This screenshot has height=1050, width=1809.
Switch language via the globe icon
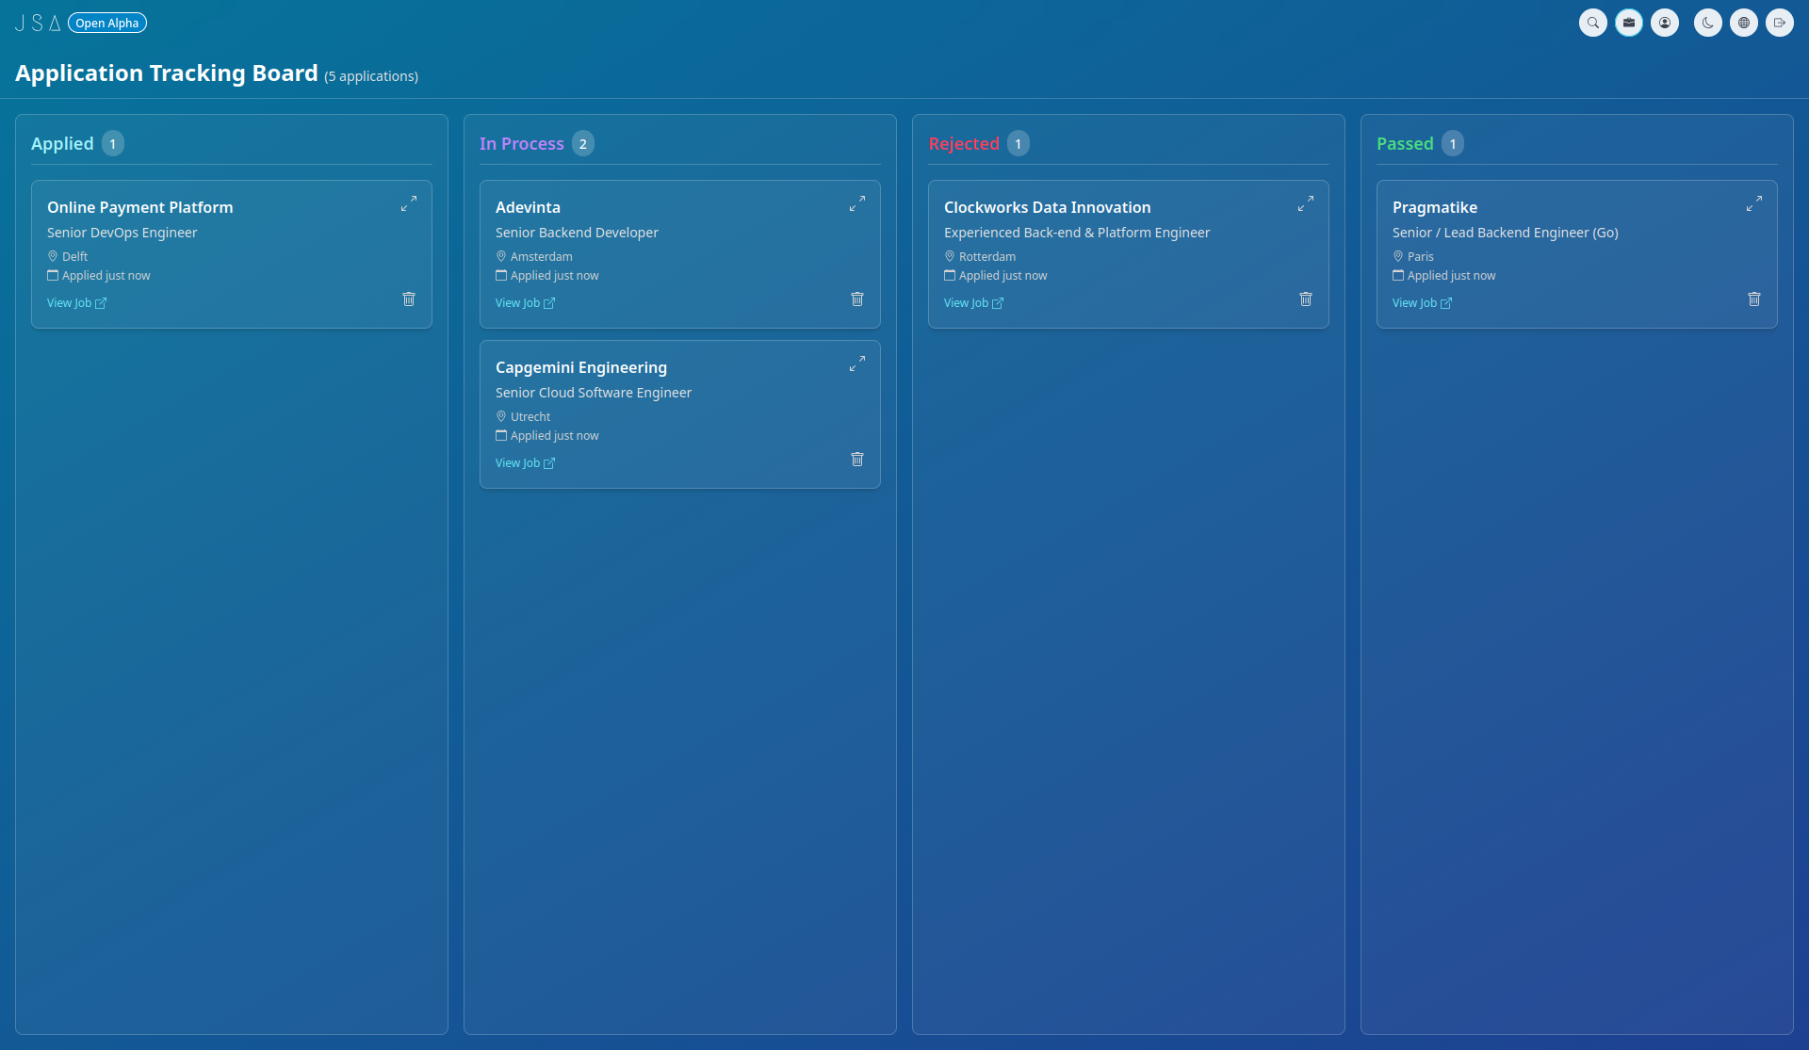pos(1743,22)
